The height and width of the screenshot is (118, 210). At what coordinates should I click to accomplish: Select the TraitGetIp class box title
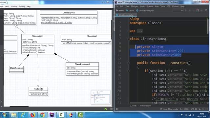pyautogui.click(x=38, y=89)
